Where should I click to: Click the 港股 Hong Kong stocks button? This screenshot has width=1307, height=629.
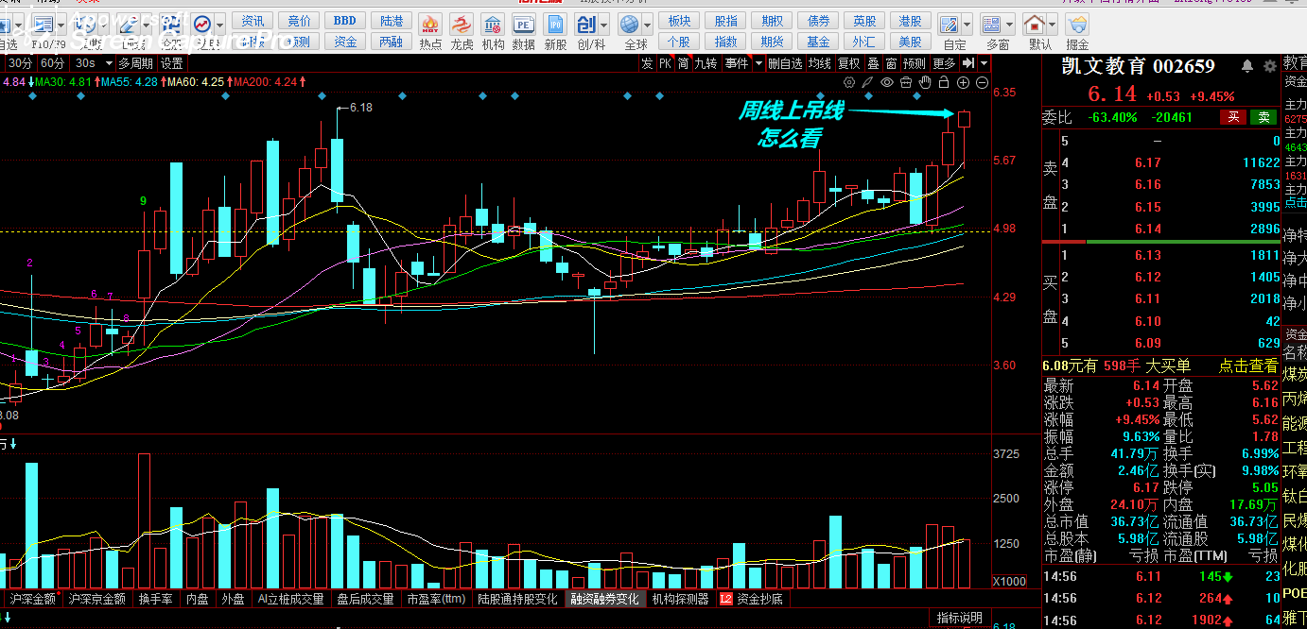point(910,21)
